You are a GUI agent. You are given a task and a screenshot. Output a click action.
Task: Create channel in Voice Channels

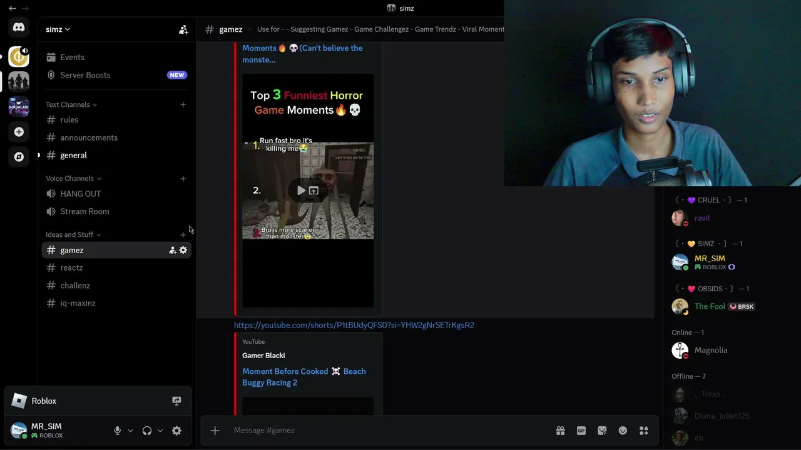183,178
